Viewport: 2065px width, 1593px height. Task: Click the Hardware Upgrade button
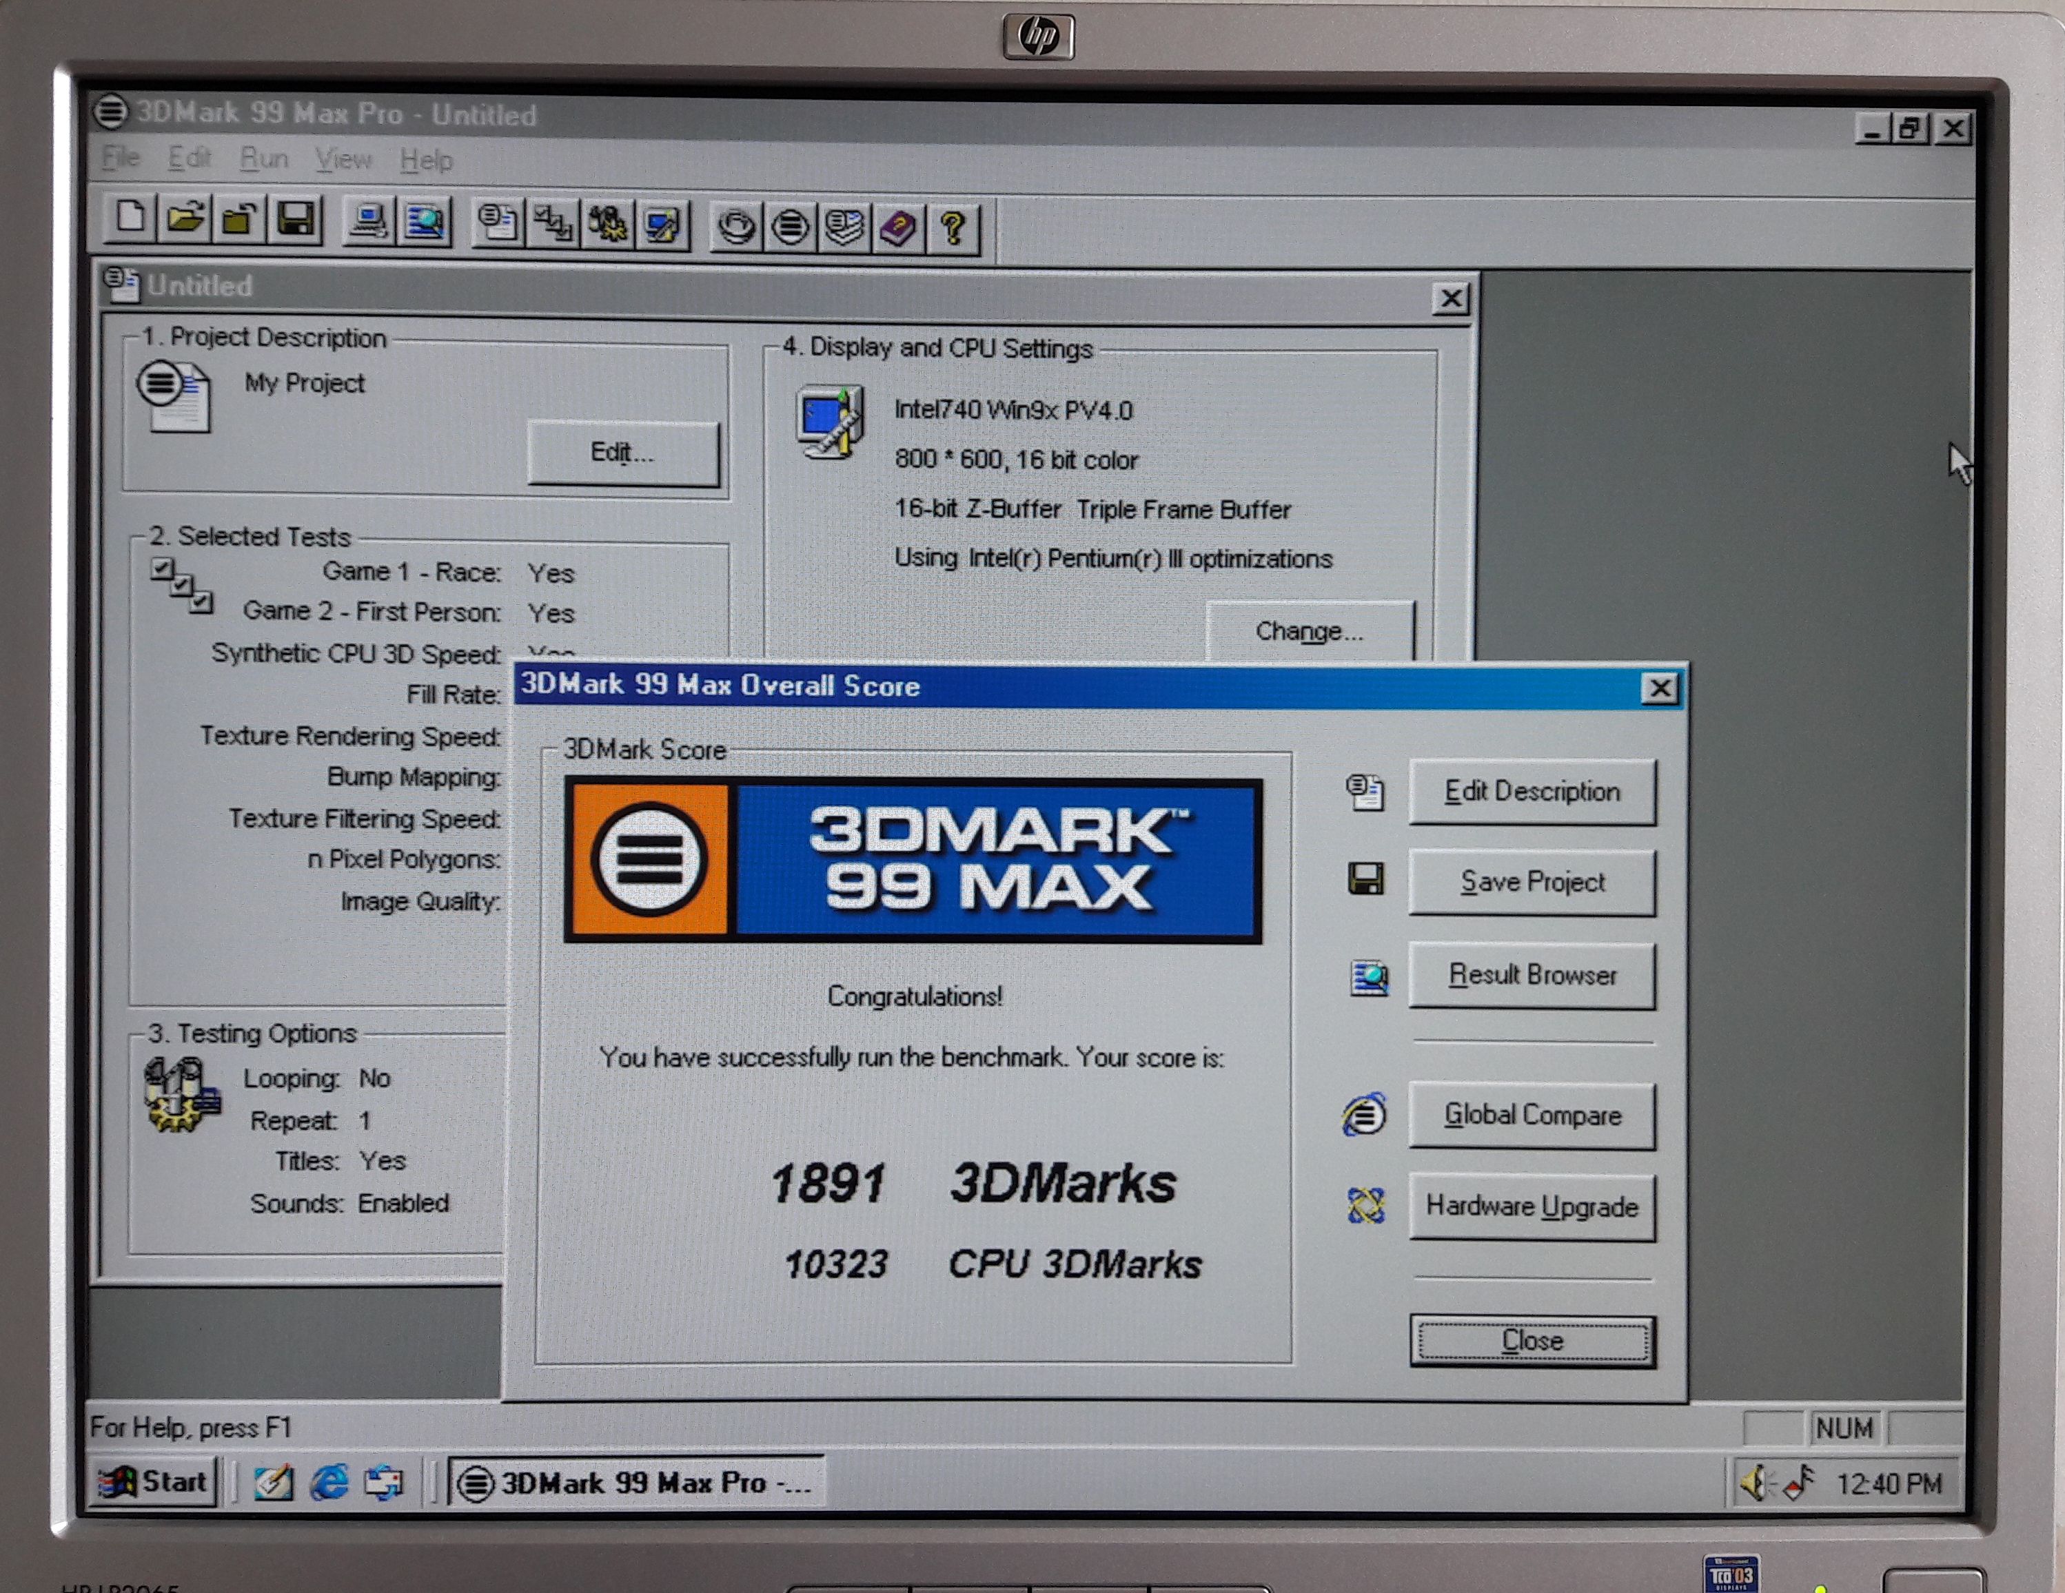(x=1532, y=1206)
